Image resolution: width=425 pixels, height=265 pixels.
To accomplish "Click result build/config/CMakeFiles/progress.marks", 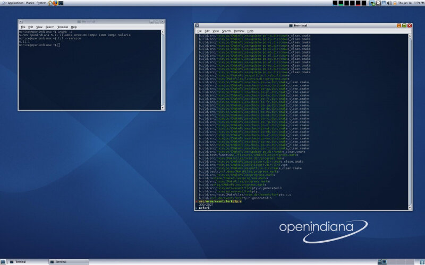I will pyautogui.click(x=232, y=185).
